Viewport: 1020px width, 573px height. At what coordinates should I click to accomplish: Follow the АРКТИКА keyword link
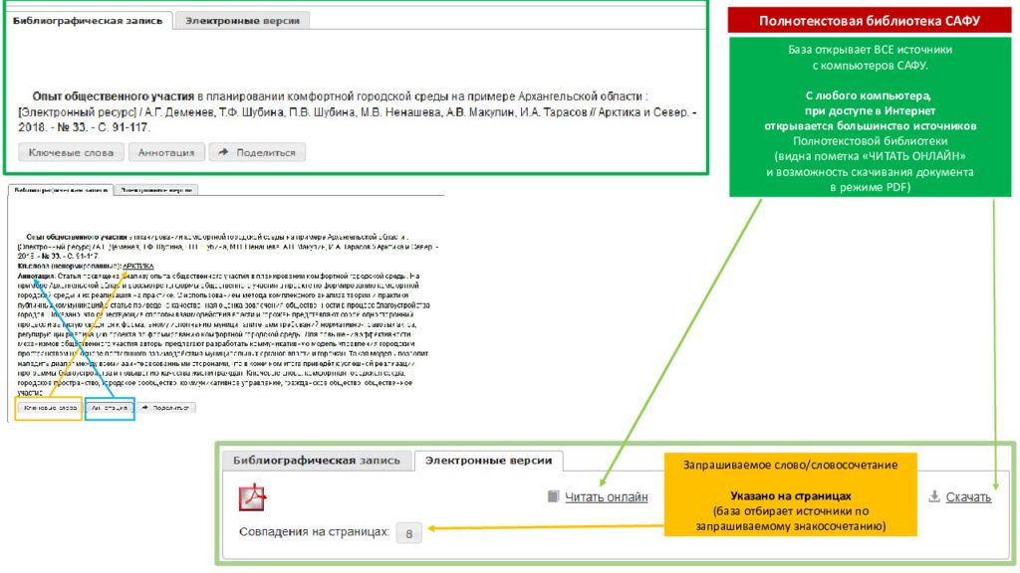click(138, 267)
